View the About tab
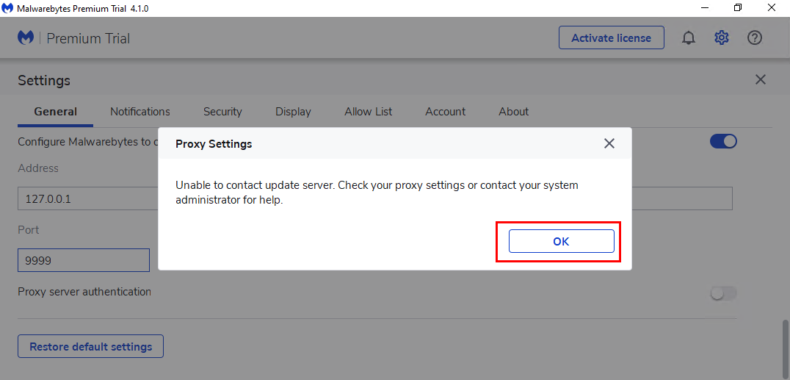 coord(513,112)
